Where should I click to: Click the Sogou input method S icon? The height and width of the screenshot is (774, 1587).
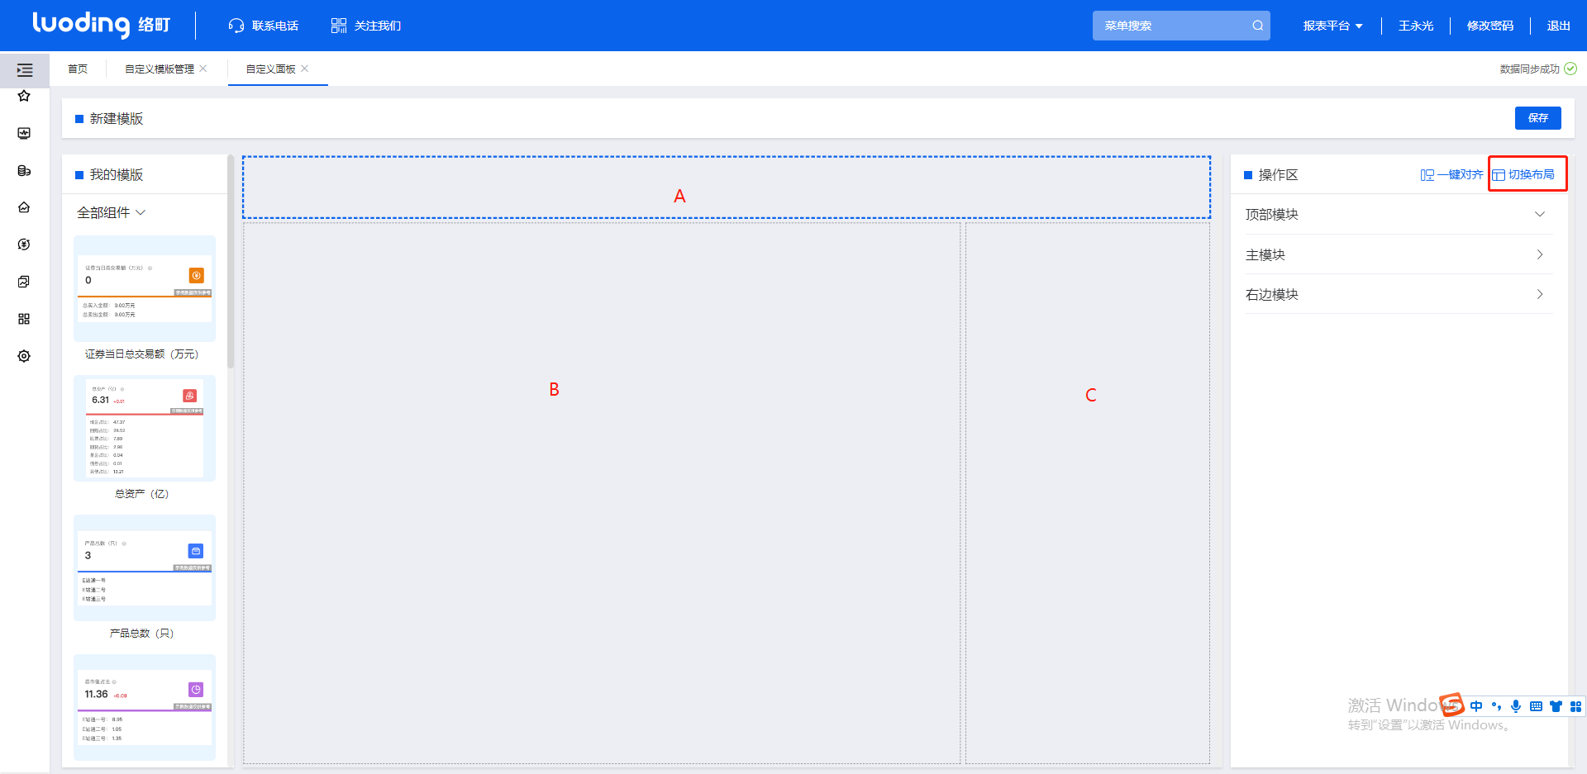pos(1452,705)
